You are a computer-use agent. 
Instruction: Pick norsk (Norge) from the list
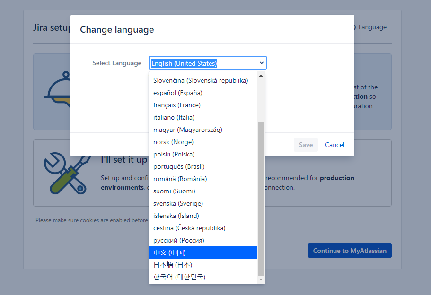point(202,142)
